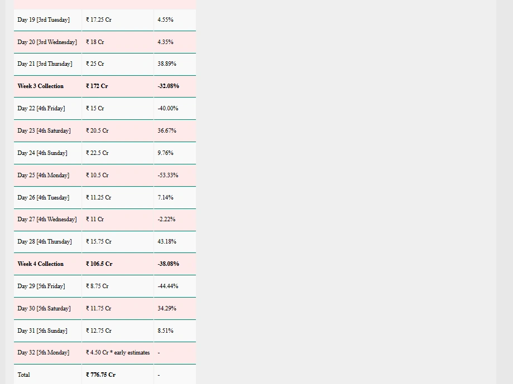Select Day 27 [4th Wednesday] row label

pyautogui.click(x=47, y=220)
